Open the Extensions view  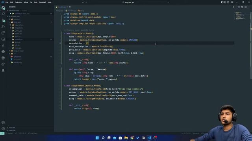(3, 33)
